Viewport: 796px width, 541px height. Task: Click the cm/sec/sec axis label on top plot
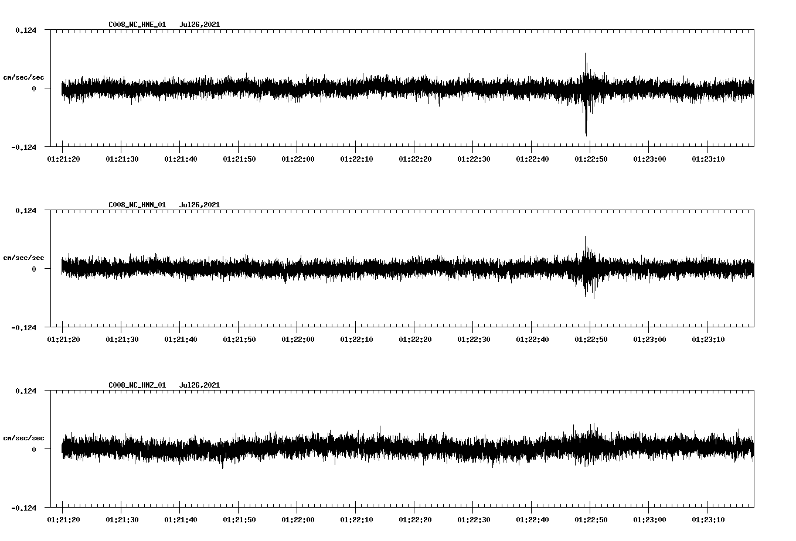click(x=24, y=77)
